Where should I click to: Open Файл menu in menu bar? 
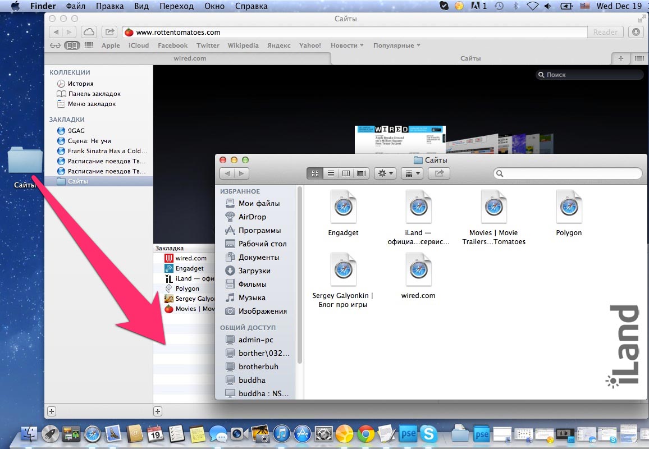(75, 6)
